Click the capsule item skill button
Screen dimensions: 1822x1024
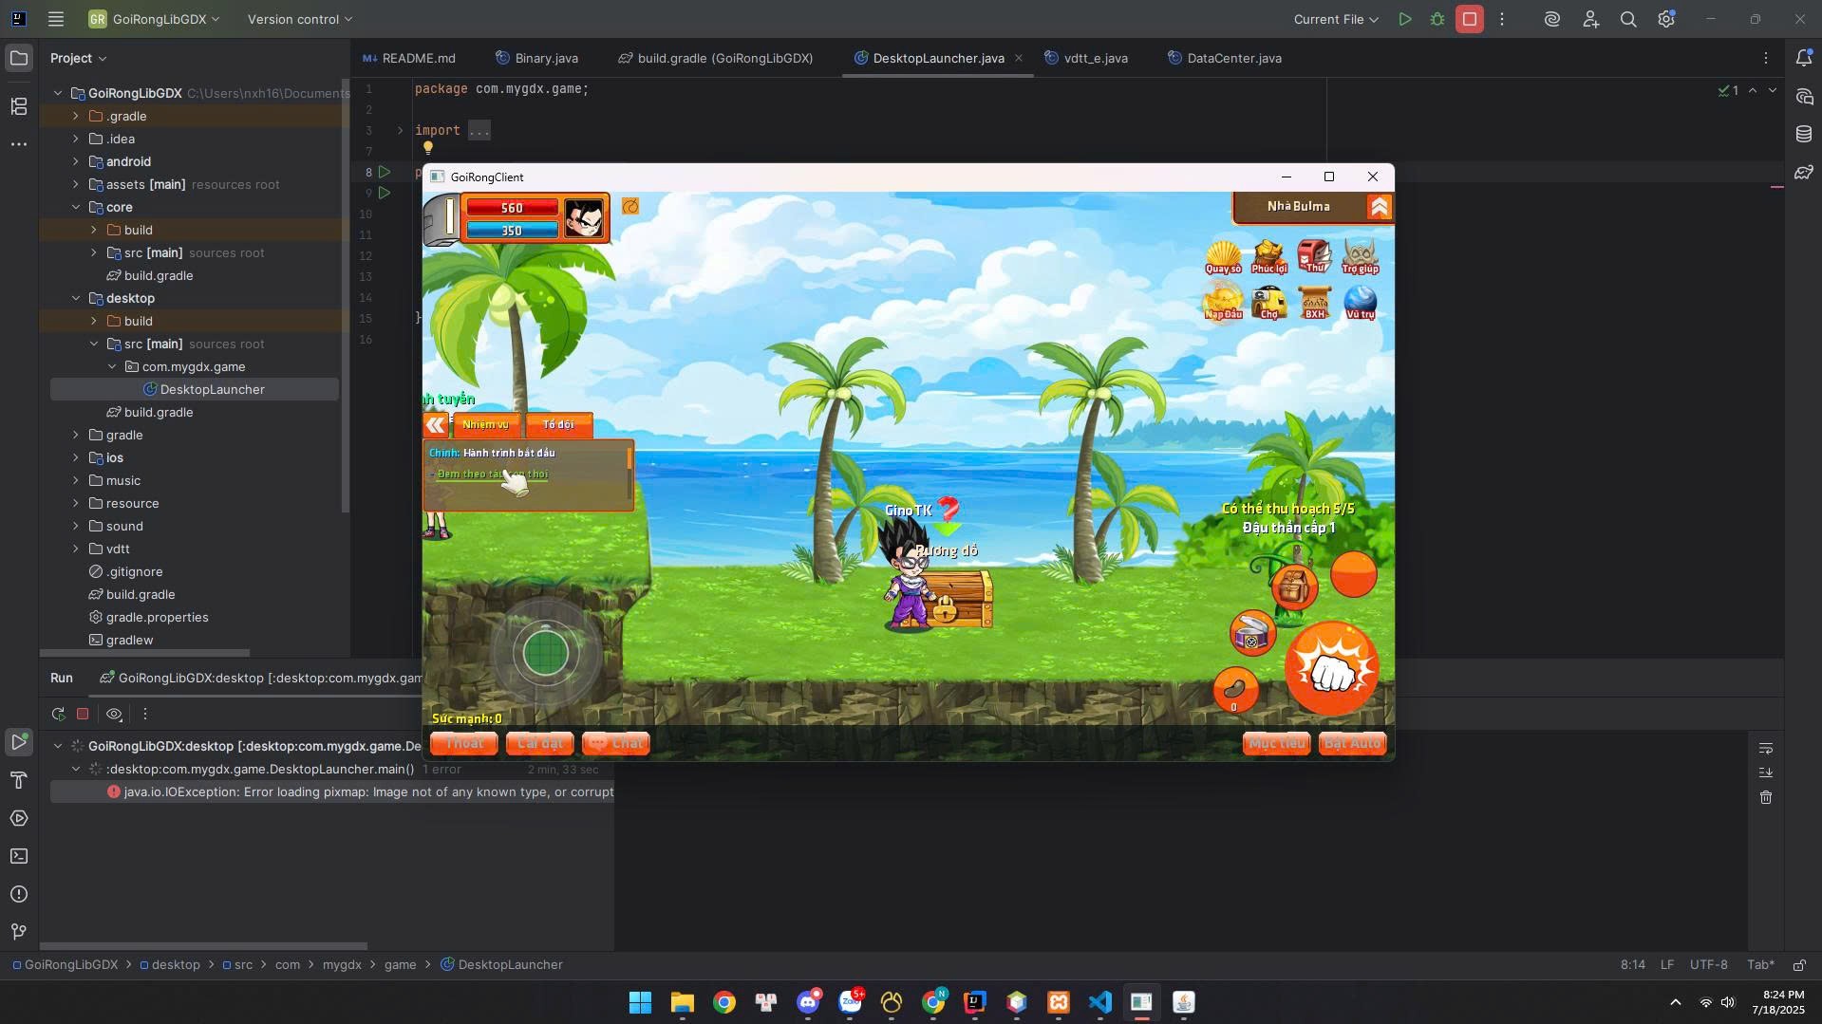(1252, 634)
